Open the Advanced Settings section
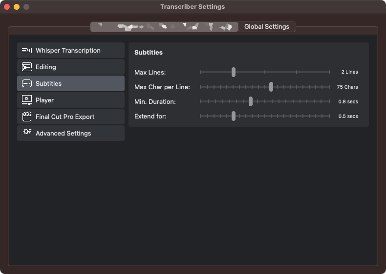Image resolution: width=386 pixels, height=274 pixels. [71, 133]
